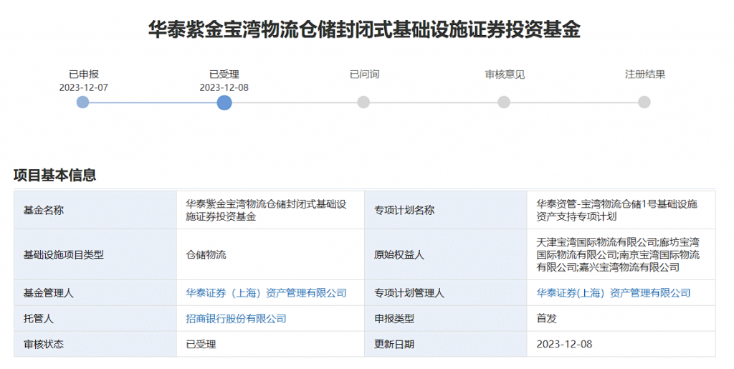Select the page title 华泰紫金宝湾物流仓储封闭式基础设施证券投资基金

(364, 29)
